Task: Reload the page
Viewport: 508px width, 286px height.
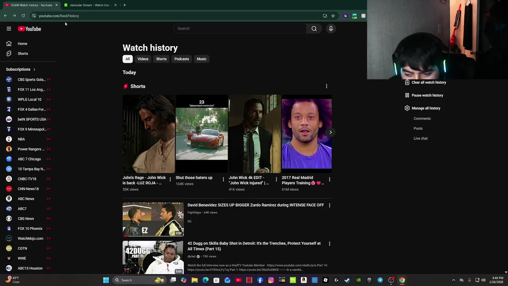Action: coord(23,16)
